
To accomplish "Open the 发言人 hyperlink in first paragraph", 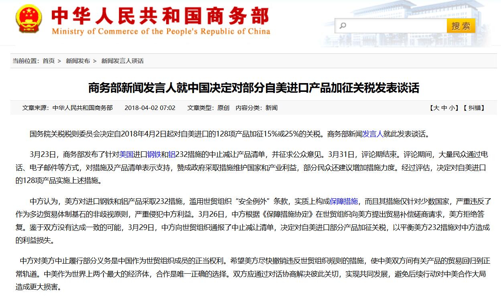I will point(373,134).
